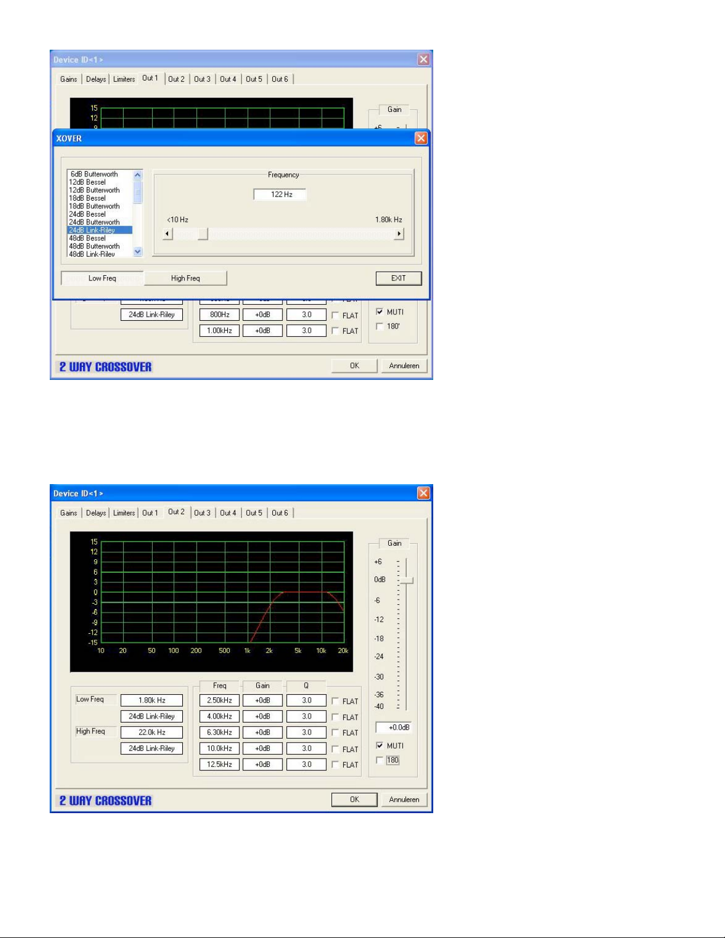This screenshot has width=725, height=938.
Task: Click the down arrow of the XOVER filter list scrollbar
Action: click(x=138, y=252)
